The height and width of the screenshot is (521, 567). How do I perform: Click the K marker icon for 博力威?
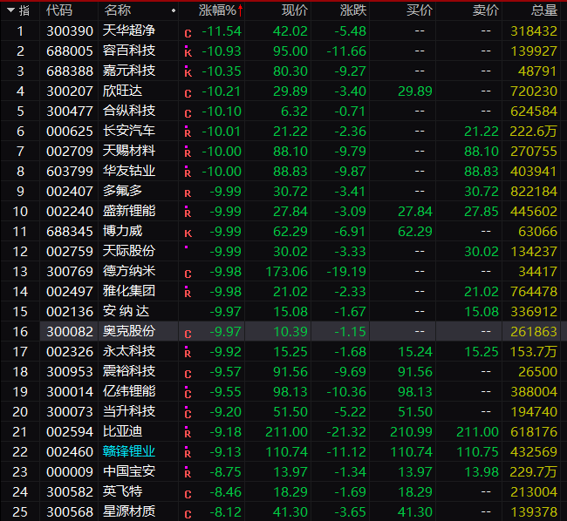188,233
